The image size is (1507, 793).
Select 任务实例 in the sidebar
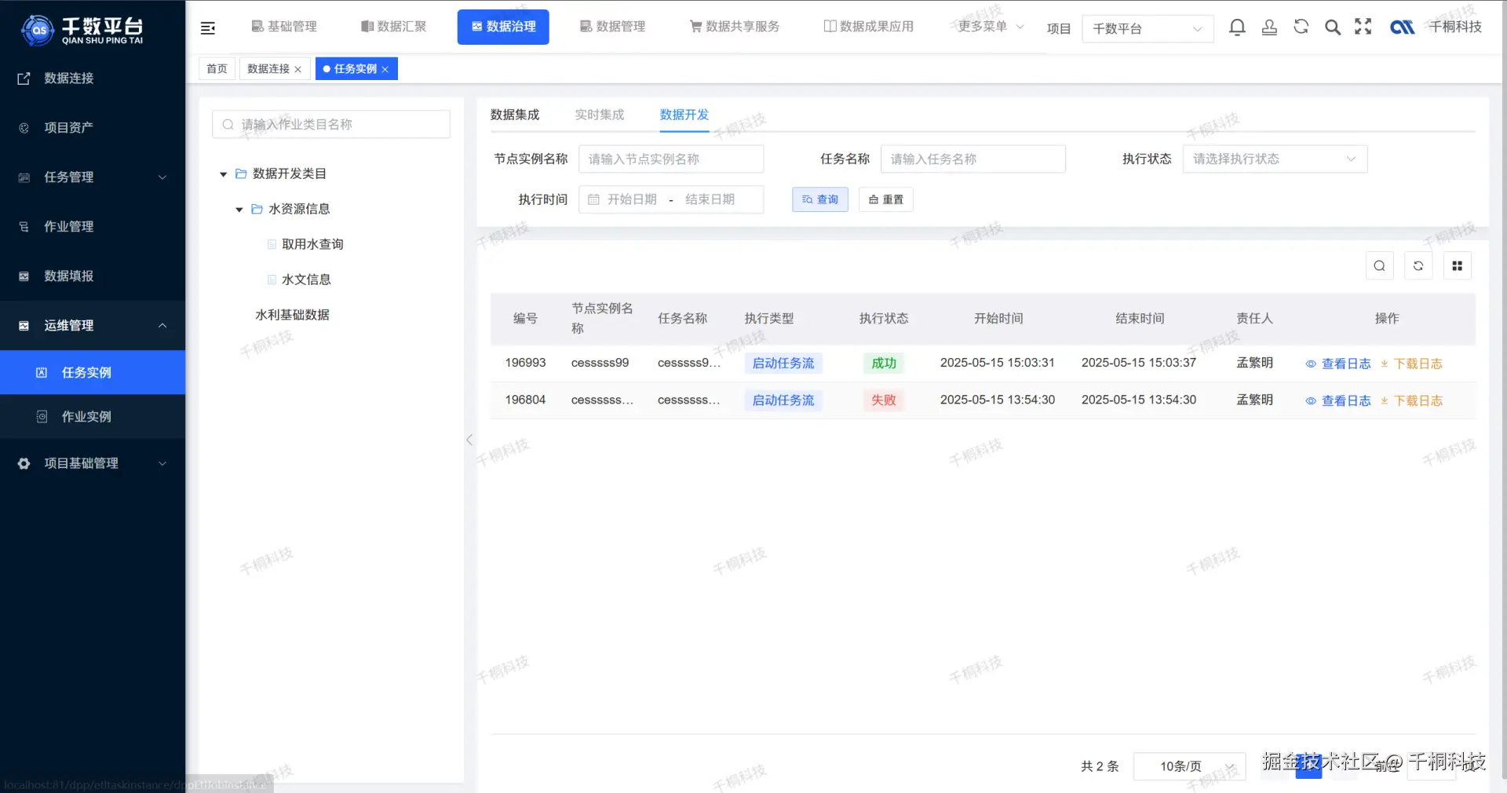click(x=93, y=372)
